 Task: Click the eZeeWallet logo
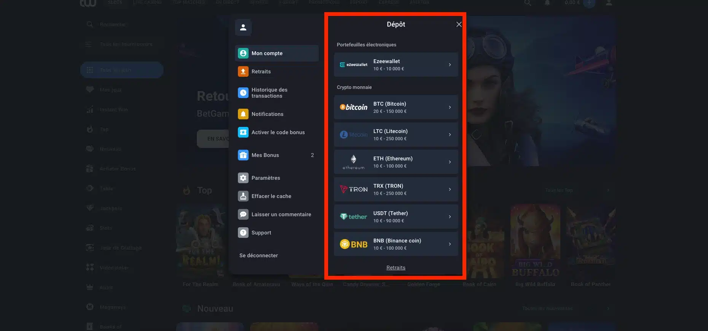pos(354,65)
